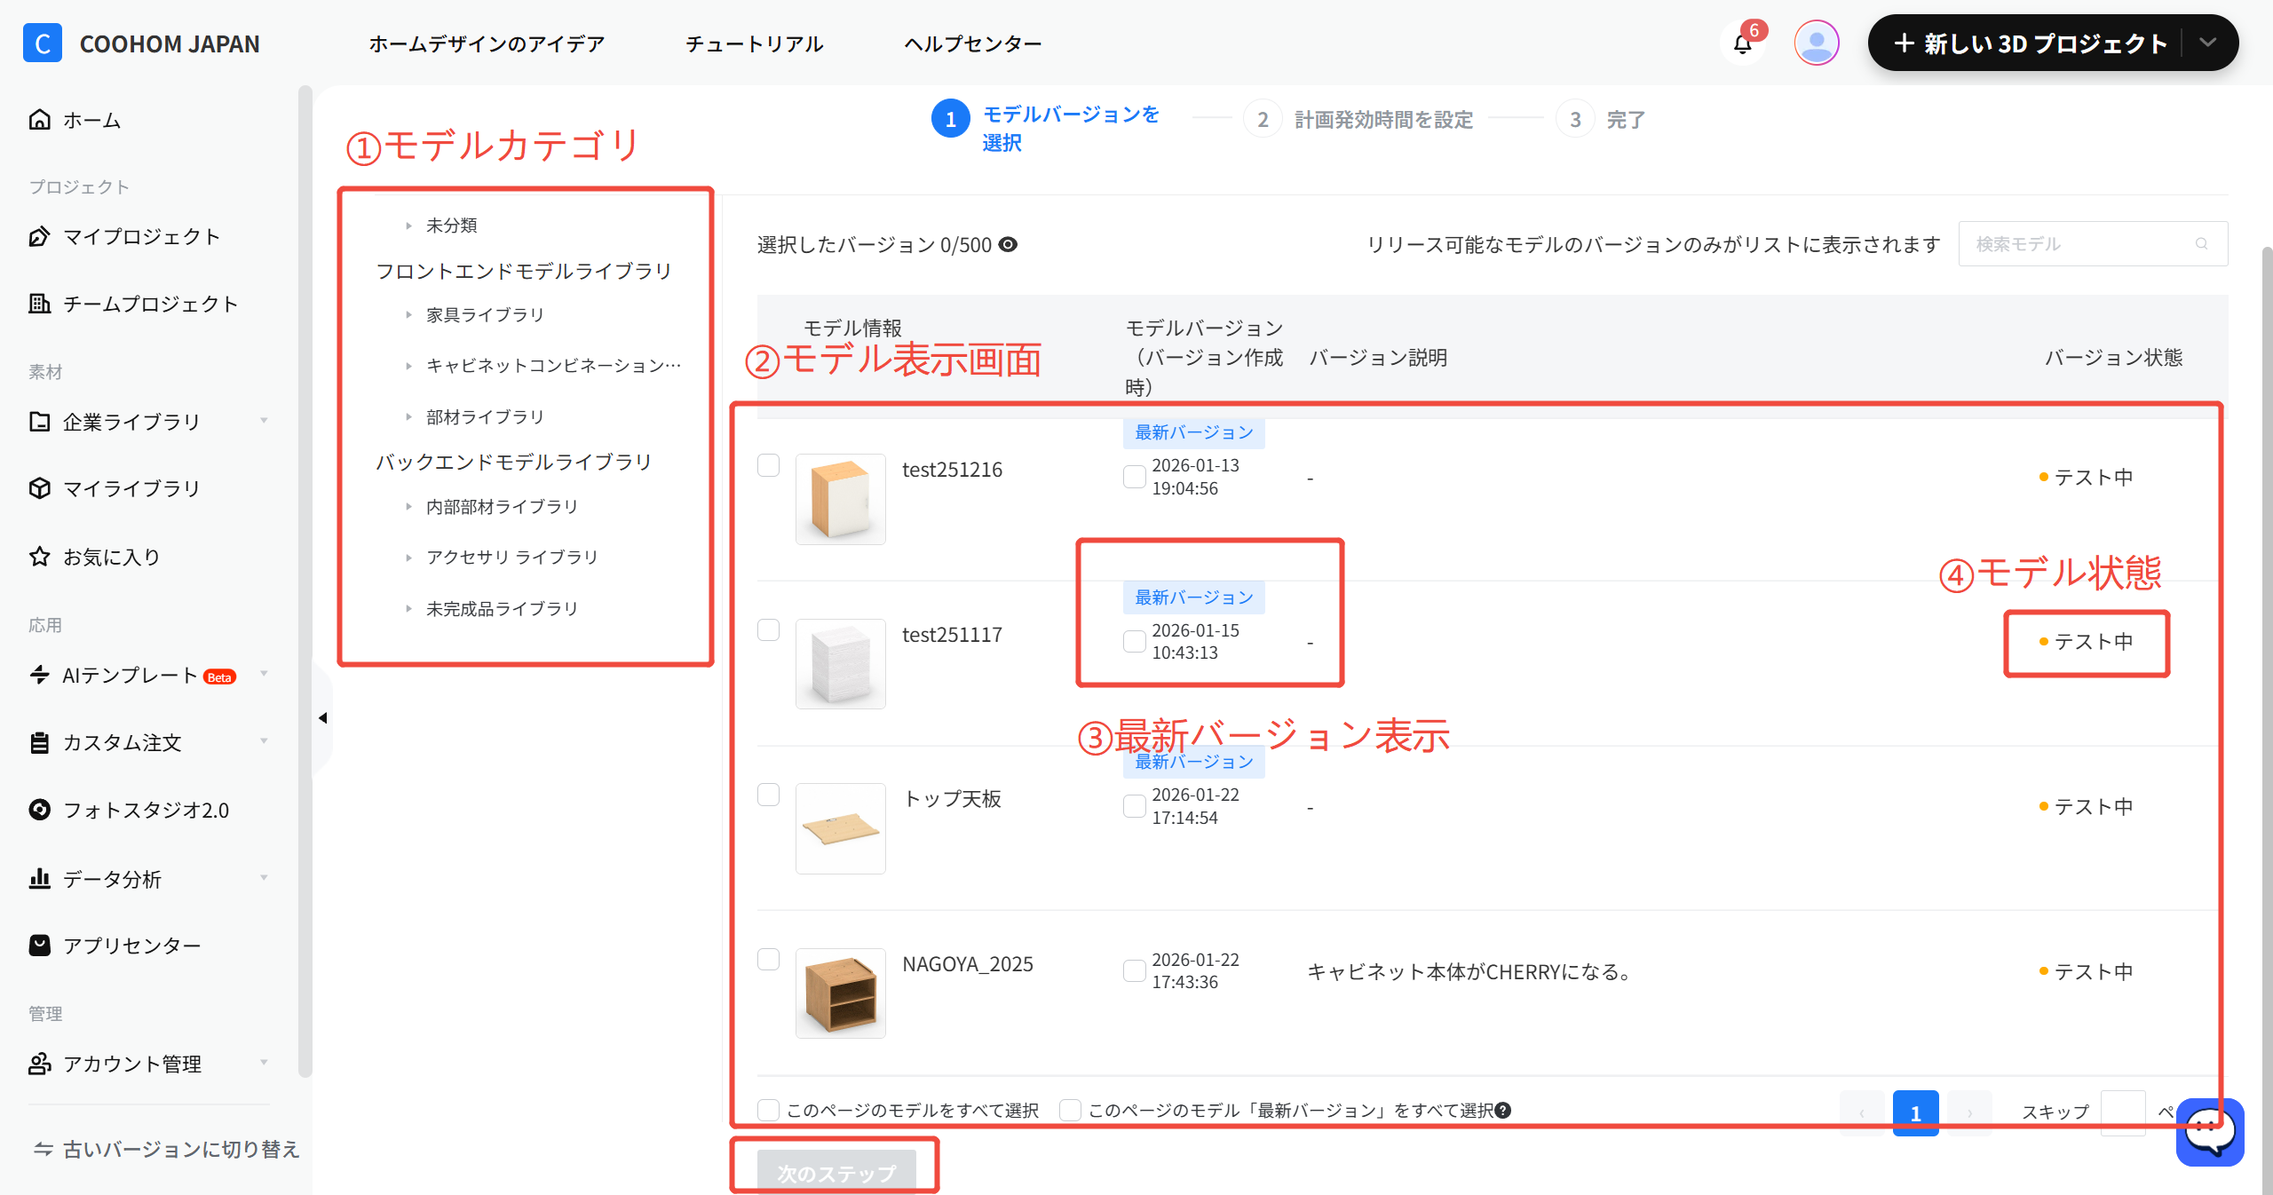Check version 2026-01-13 19:04:56 checkbox

pyautogui.click(x=1134, y=477)
